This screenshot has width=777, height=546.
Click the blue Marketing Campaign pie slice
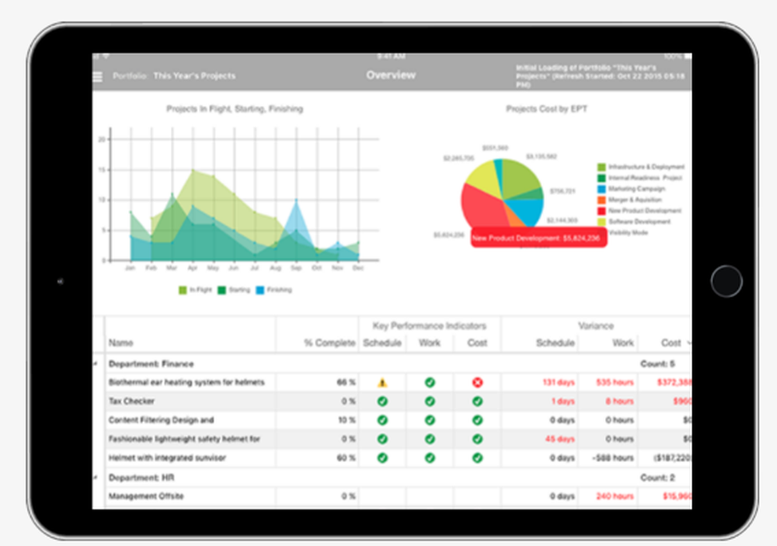(x=527, y=210)
